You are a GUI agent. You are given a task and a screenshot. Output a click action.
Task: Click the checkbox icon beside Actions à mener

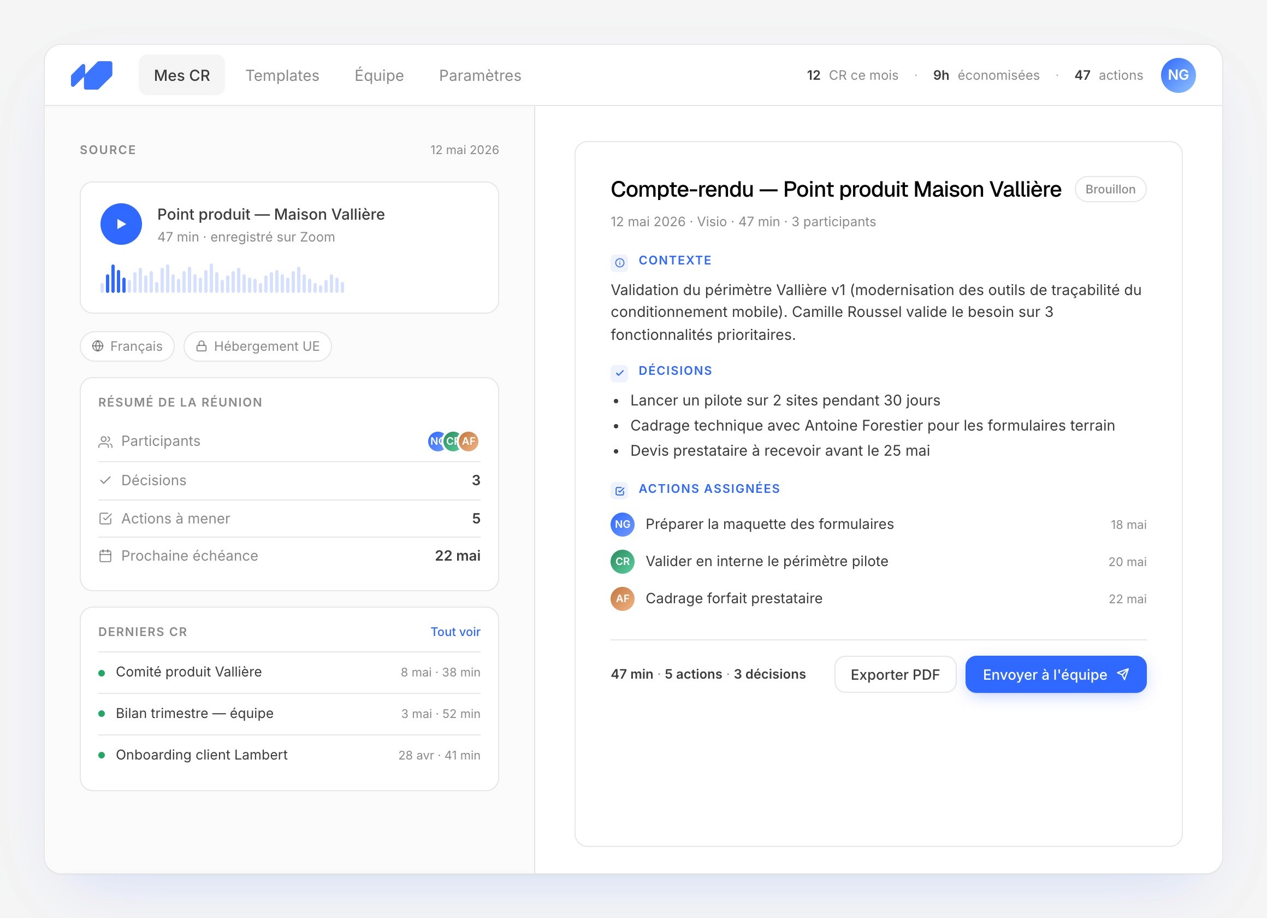pyautogui.click(x=105, y=518)
